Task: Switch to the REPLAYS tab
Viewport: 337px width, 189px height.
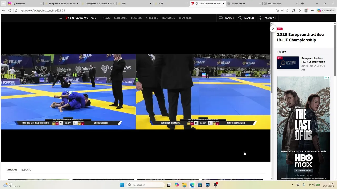Action: (x=26, y=170)
